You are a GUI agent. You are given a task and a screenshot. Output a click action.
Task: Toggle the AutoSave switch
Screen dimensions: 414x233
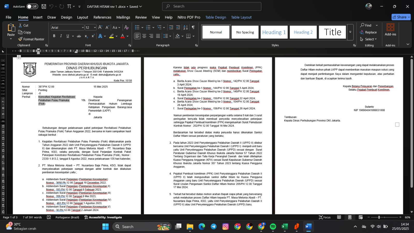[32, 6]
